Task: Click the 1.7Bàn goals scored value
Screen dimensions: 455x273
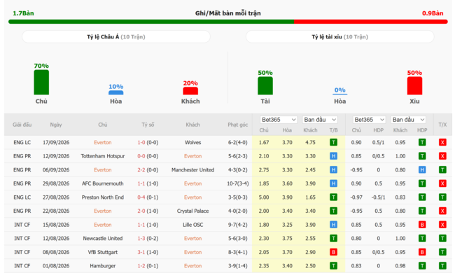Action: pos(23,13)
